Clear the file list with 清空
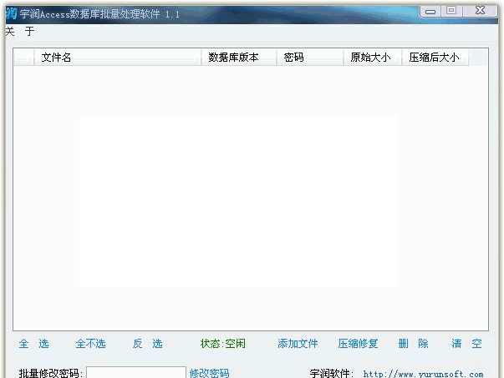504x378 pixels. pos(466,344)
